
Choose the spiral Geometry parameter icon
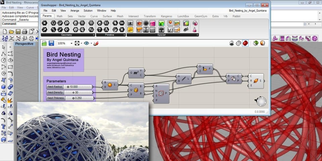click(x=91, y=23)
